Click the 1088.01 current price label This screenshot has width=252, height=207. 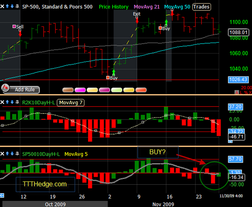pos(239,32)
